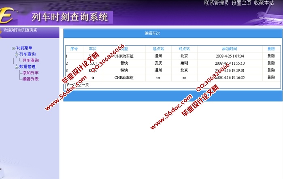Image resolution: width=283 pixels, height=179 pixels.
Task: Open the 功能菜单 root node
Action: 24,48
